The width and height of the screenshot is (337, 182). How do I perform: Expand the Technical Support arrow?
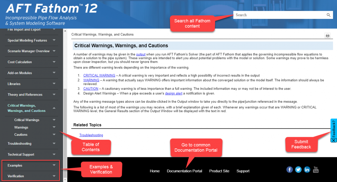[54, 154]
